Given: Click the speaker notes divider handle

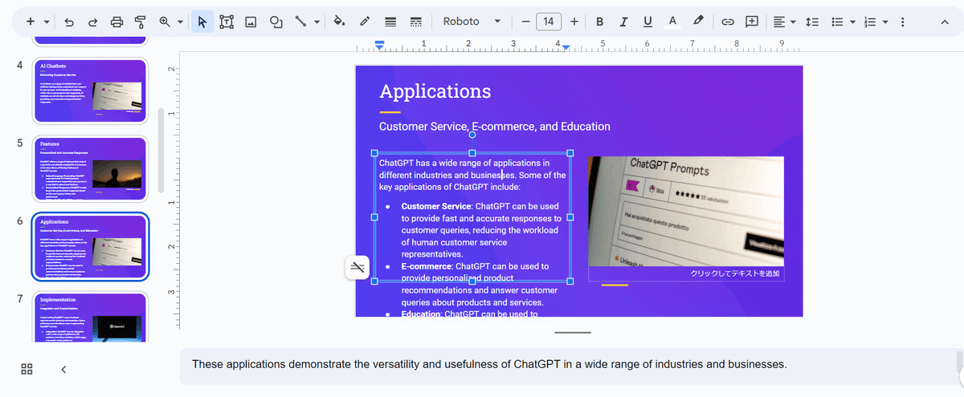Looking at the screenshot, I should point(572,332).
